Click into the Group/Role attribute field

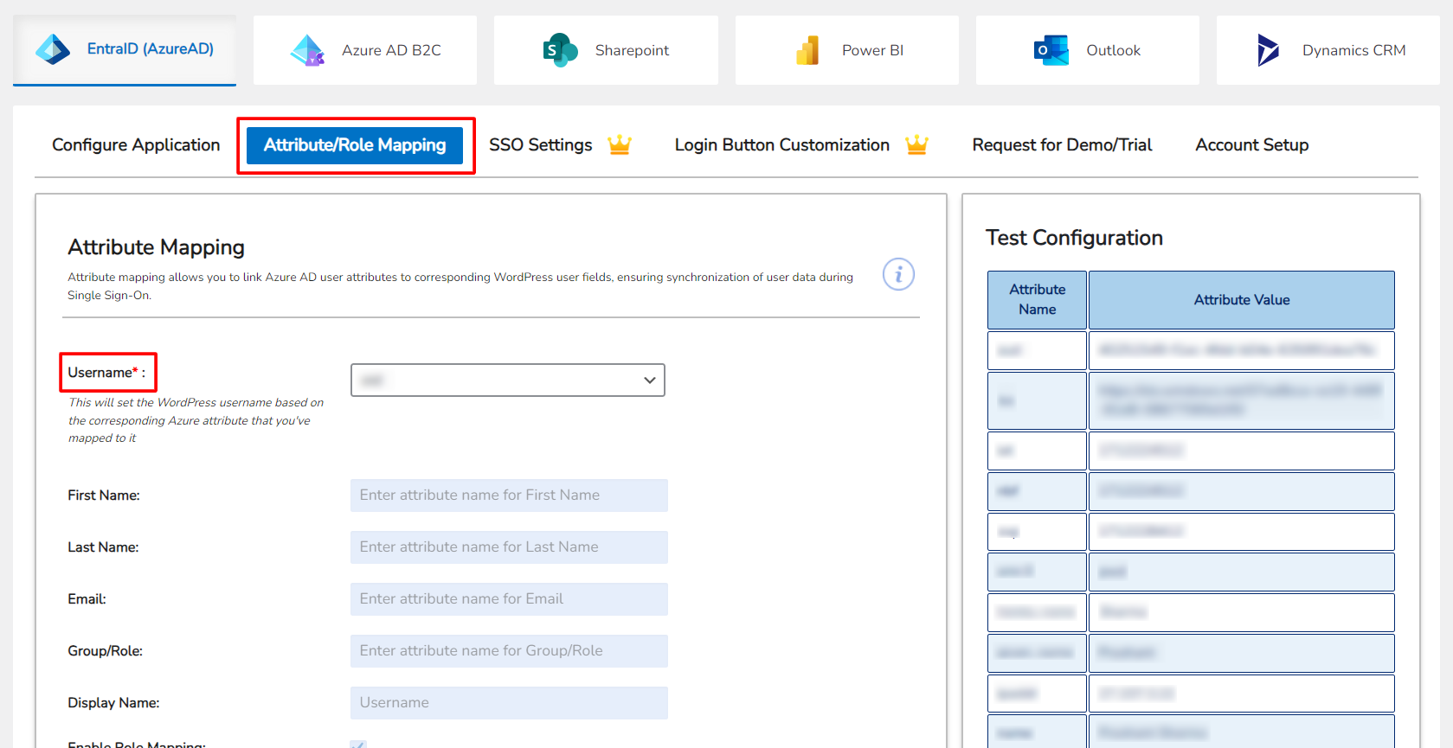pyautogui.click(x=509, y=651)
